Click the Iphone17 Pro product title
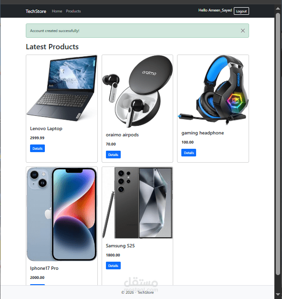Viewport: 282px width, 299px height. coord(44,268)
